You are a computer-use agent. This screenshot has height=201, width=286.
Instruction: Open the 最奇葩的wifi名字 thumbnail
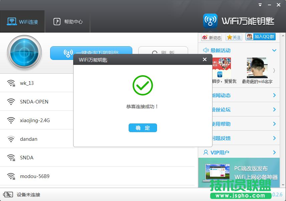tap(257, 68)
